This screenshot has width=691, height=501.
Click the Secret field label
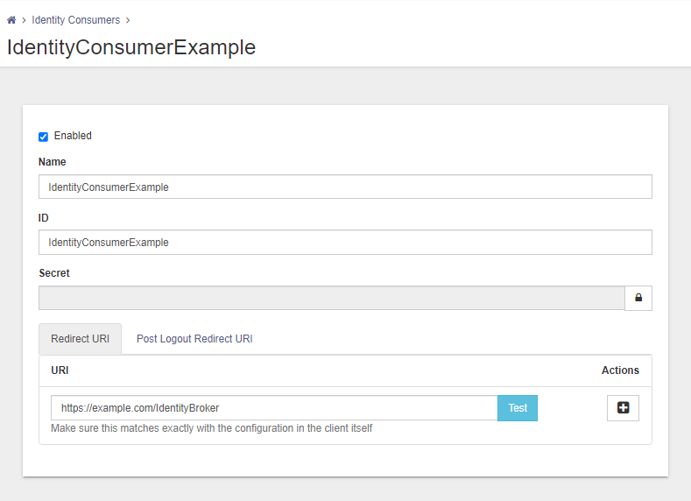[54, 273]
